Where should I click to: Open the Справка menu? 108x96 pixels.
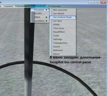[8, 6]
